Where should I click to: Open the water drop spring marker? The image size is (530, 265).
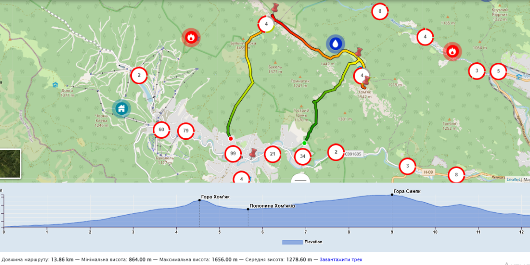click(x=336, y=43)
